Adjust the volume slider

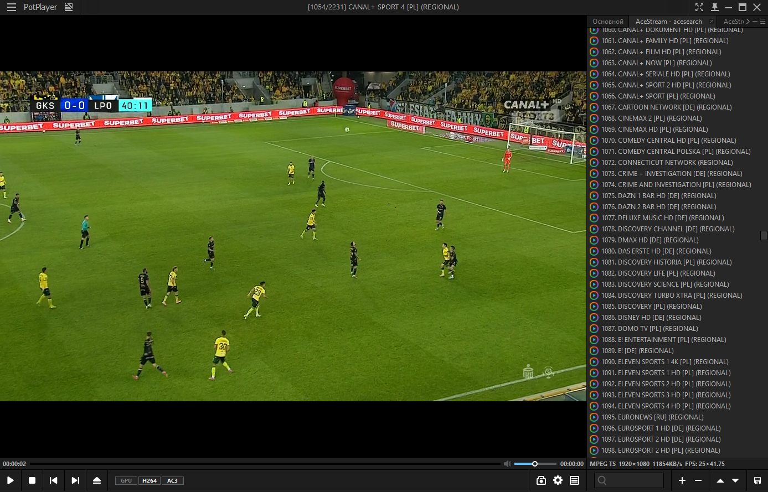click(534, 464)
